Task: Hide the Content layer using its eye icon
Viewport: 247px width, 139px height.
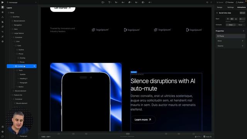Action: point(34,66)
